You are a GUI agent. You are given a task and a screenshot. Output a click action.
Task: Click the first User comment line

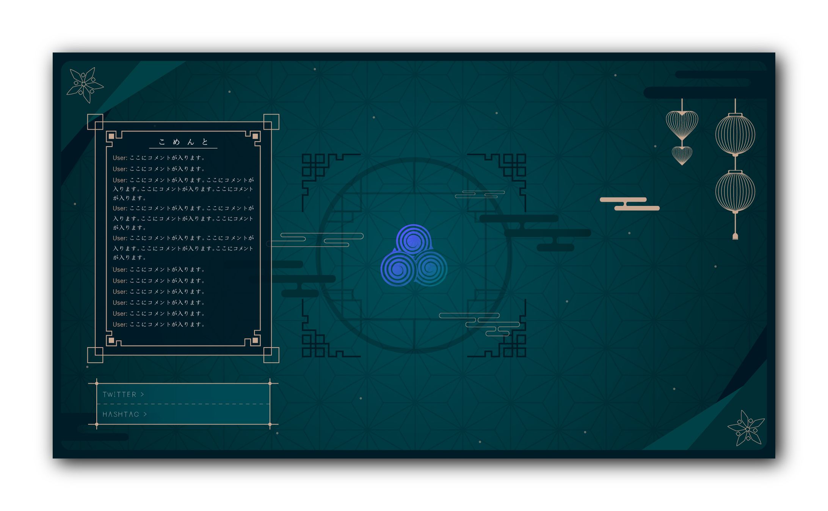coord(158,158)
